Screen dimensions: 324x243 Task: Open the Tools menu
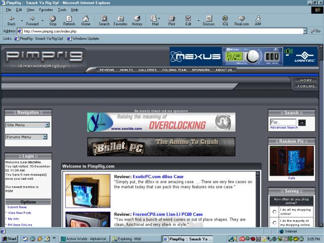62,10
